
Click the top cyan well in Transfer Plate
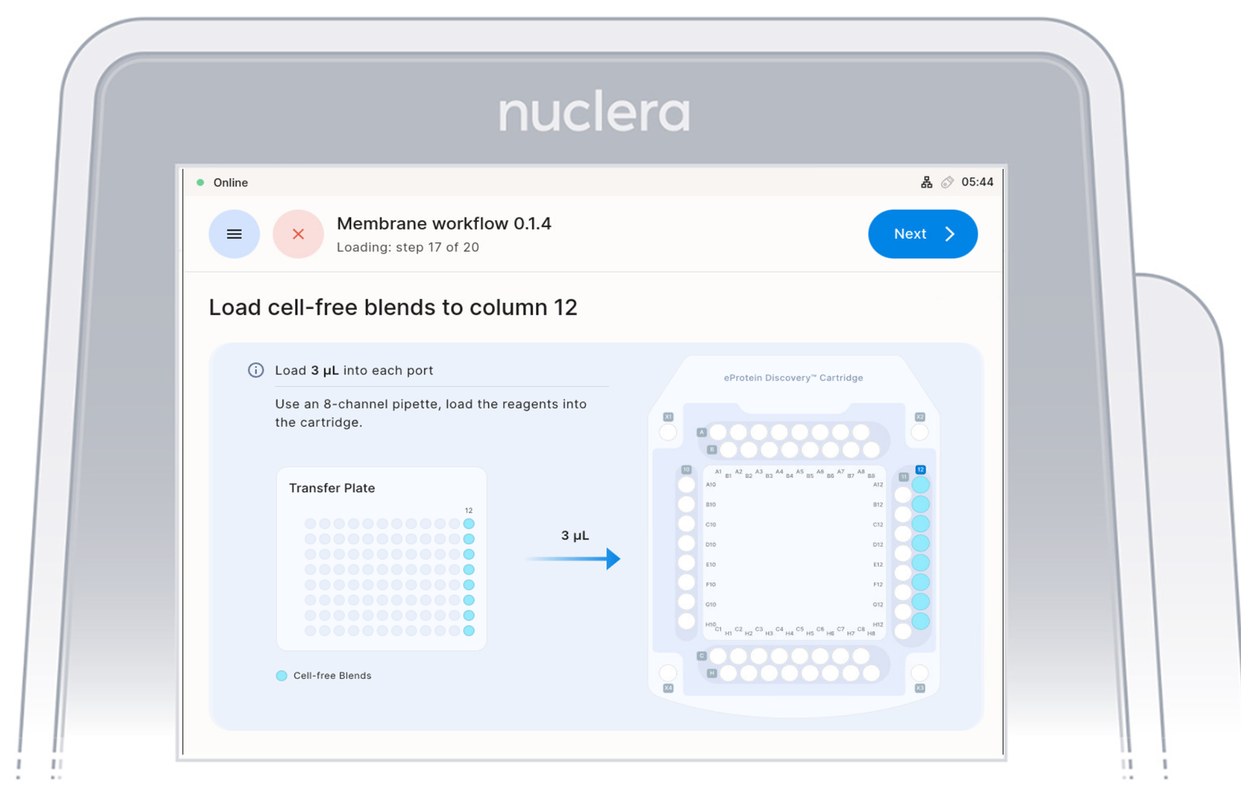pos(469,524)
